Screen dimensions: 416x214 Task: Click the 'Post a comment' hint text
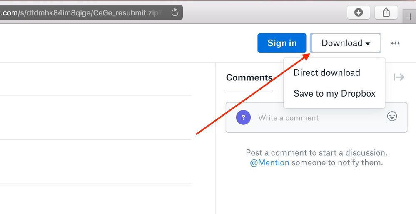316,153
